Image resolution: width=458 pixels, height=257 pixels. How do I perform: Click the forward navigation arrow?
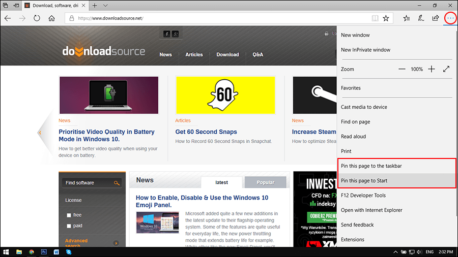[22, 18]
